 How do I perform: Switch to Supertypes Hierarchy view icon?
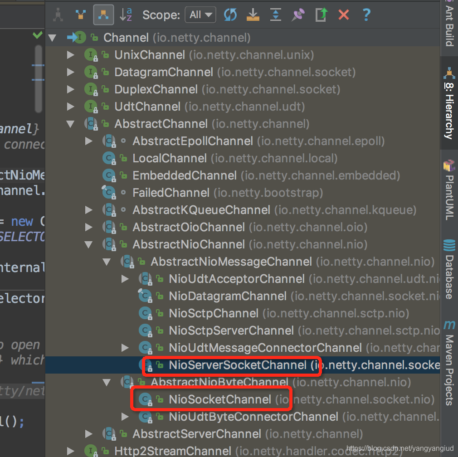tap(81, 15)
